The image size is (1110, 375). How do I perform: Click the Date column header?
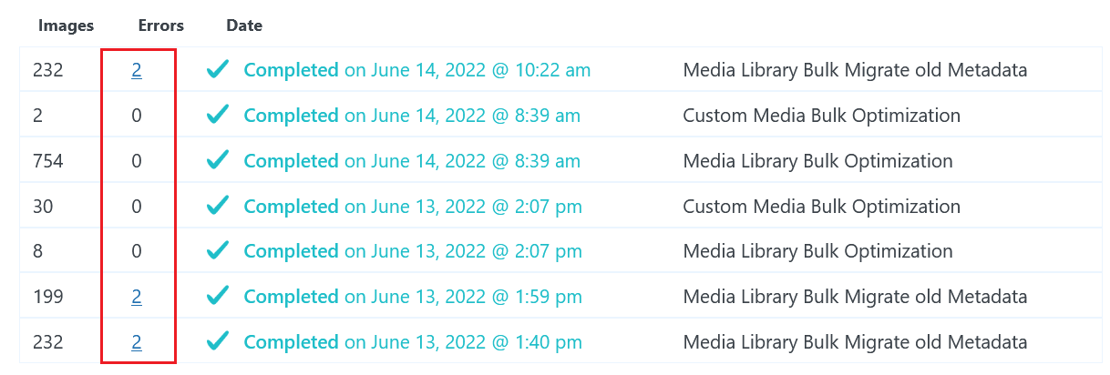click(244, 25)
